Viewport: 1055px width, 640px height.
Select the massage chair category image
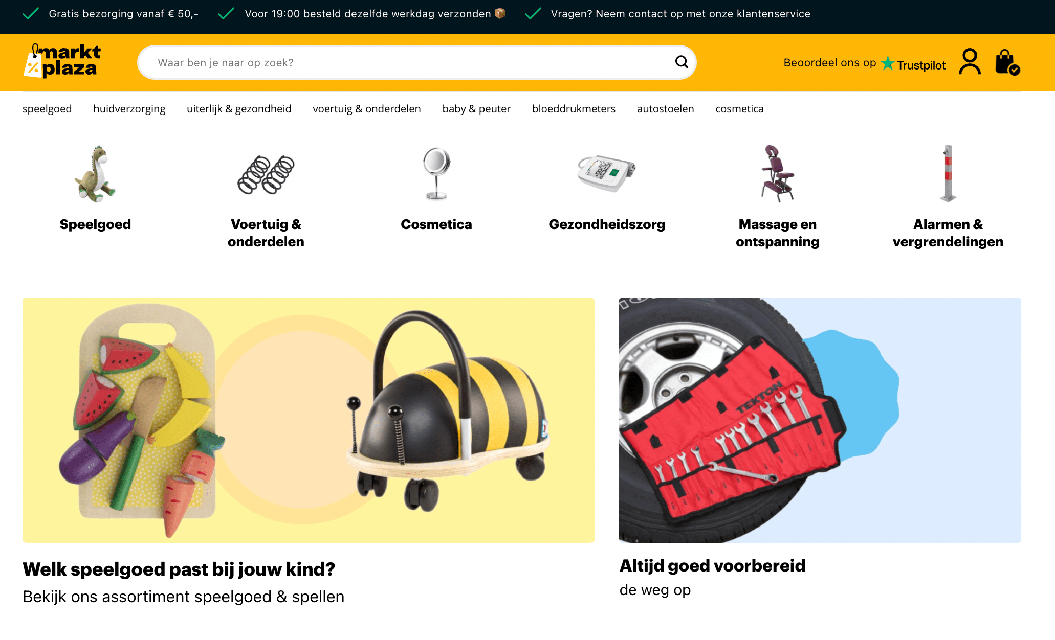click(x=777, y=174)
